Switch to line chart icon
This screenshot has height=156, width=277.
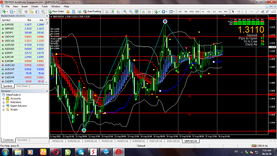[118, 11]
